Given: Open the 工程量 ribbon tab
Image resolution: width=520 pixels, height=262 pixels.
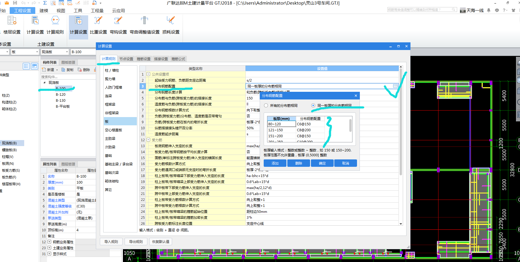Looking at the screenshot, I should (97, 11).
